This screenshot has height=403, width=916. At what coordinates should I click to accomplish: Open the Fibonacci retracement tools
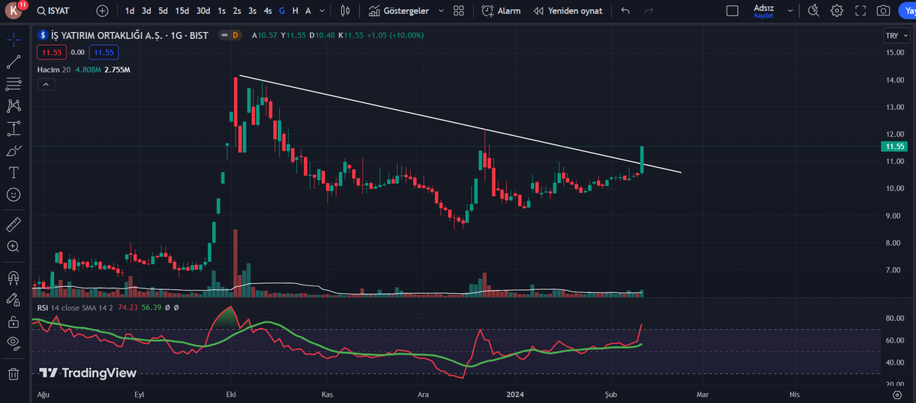coord(13,84)
